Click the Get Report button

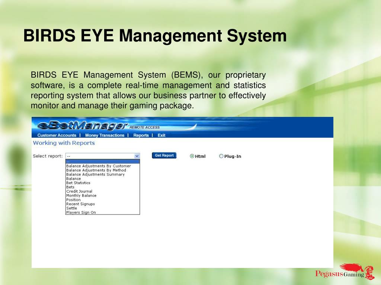(x=164, y=155)
